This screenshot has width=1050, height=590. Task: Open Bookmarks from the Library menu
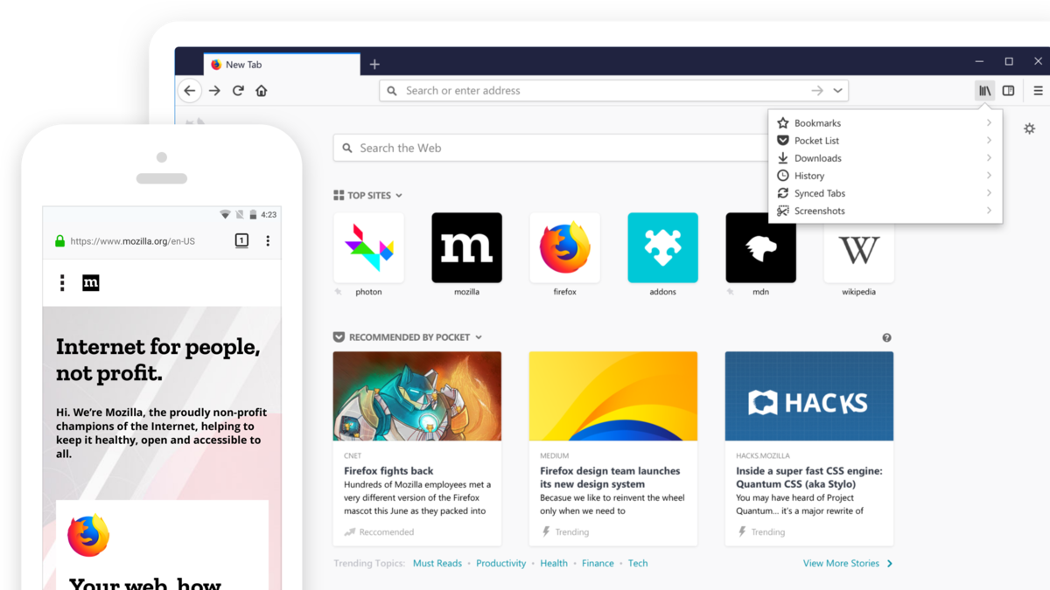pyautogui.click(x=817, y=123)
